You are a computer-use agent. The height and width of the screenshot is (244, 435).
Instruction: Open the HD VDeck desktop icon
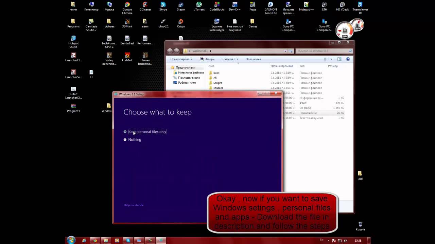(342, 6)
